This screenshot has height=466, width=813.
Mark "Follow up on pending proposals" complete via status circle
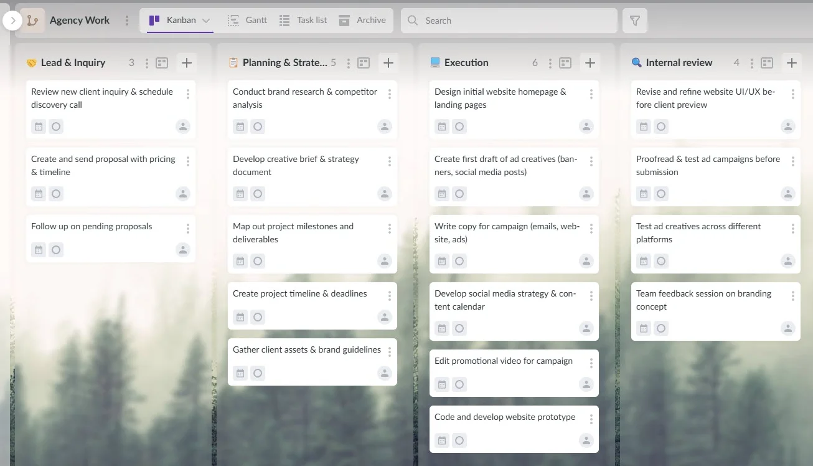coord(56,249)
